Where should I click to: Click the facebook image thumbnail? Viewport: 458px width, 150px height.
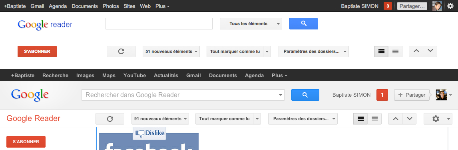(x=149, y=142)
